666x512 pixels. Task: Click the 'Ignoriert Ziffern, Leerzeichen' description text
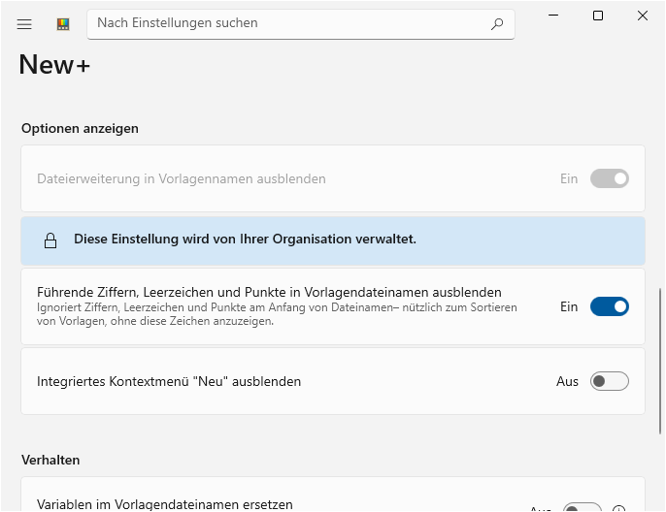(x=277, y=314)
